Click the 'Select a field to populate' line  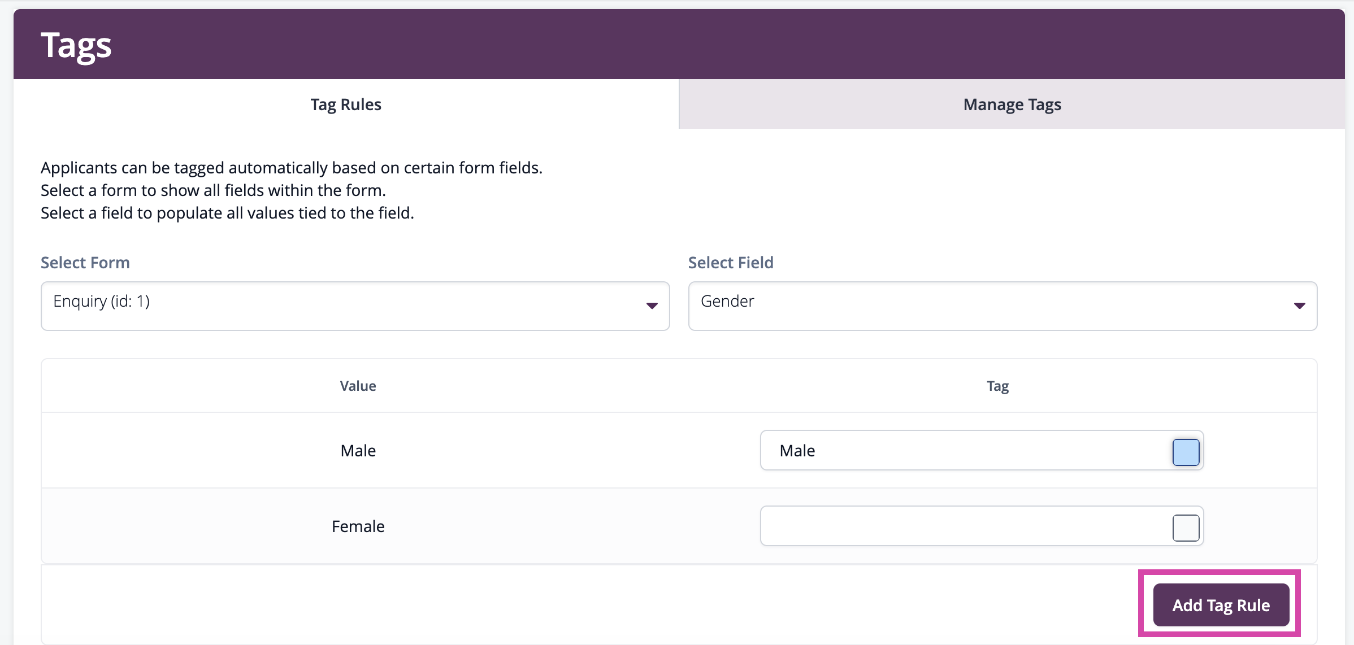coord(227,213)
